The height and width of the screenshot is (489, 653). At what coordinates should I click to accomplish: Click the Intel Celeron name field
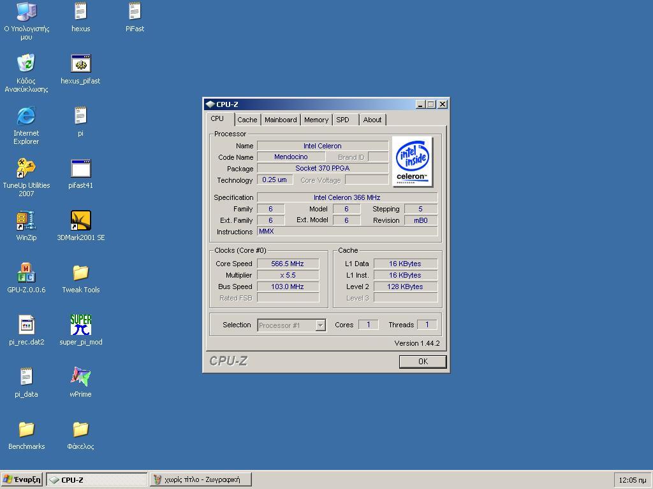click(x=322, y=146)
